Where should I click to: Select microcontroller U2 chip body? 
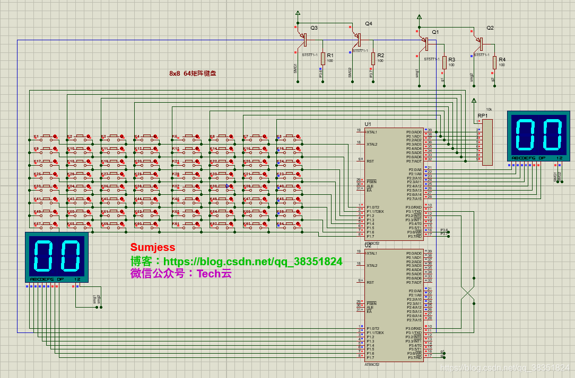(x=394, y=305)
